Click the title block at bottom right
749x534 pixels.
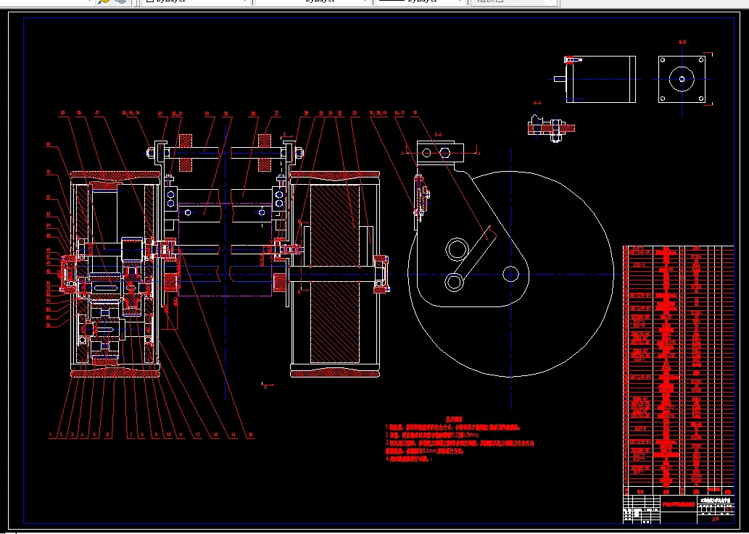pos(678,508)
